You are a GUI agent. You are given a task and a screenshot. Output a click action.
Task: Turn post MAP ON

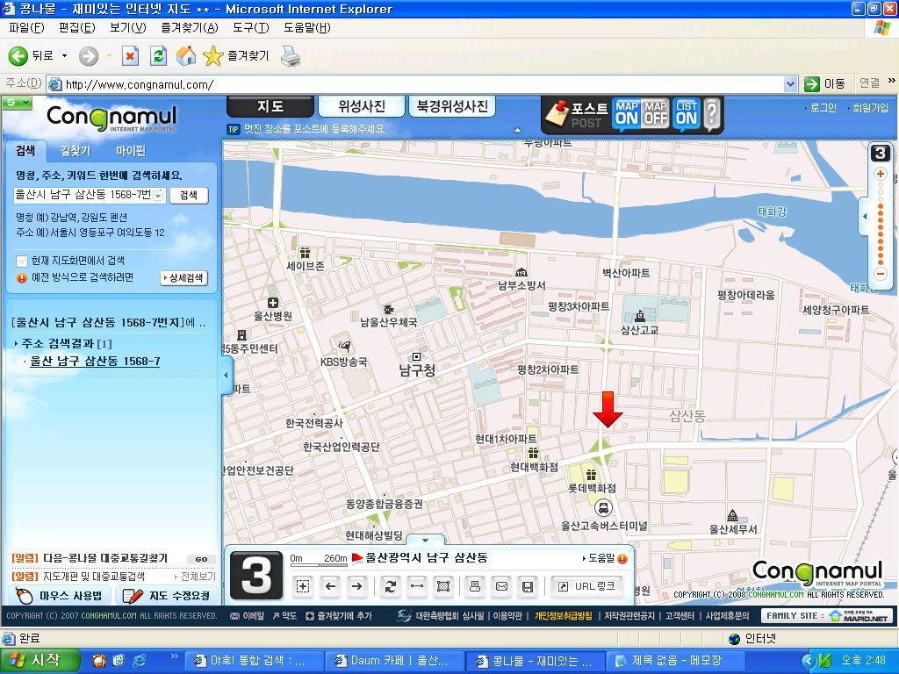(626, 113)
